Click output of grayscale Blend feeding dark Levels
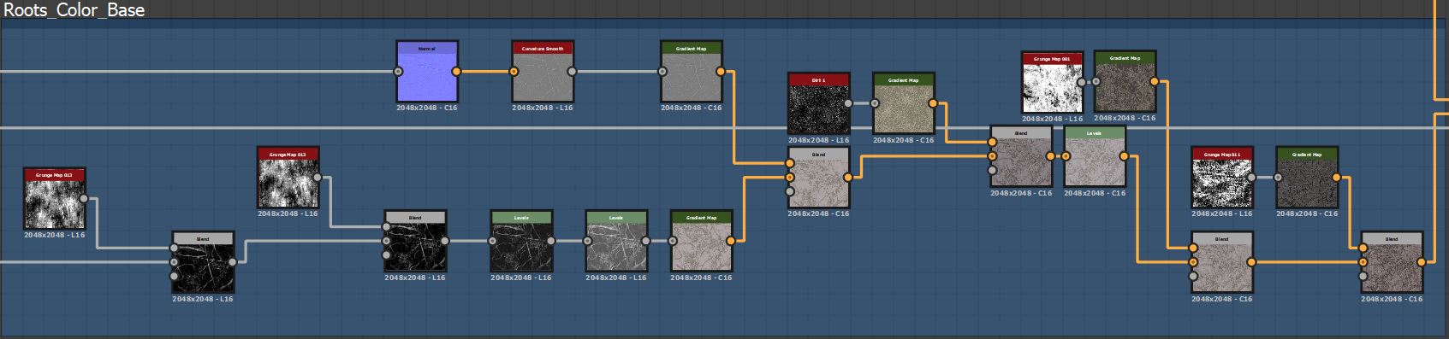This screenshot has height=339, width=1449. (445, 241)
